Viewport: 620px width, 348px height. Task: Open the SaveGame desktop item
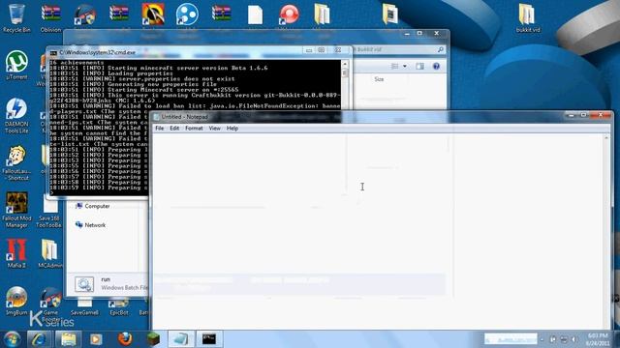pos(84,307)
